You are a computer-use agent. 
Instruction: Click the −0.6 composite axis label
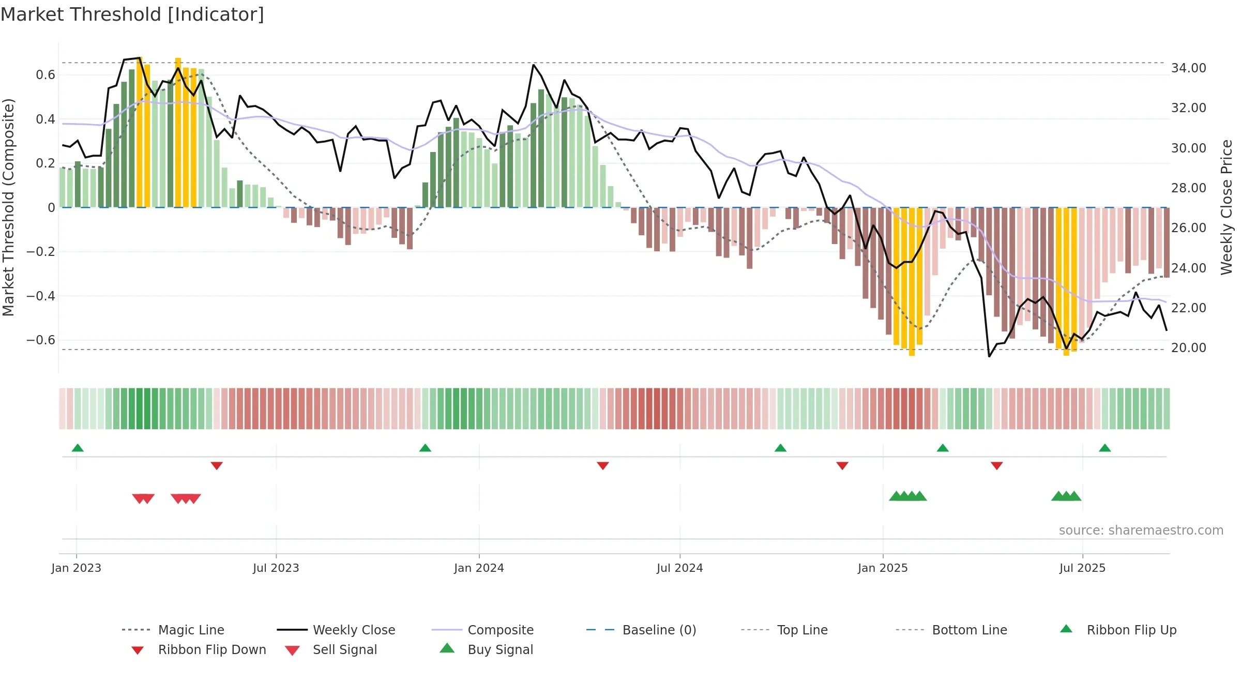pyautogui.click(x=40, y=340)
